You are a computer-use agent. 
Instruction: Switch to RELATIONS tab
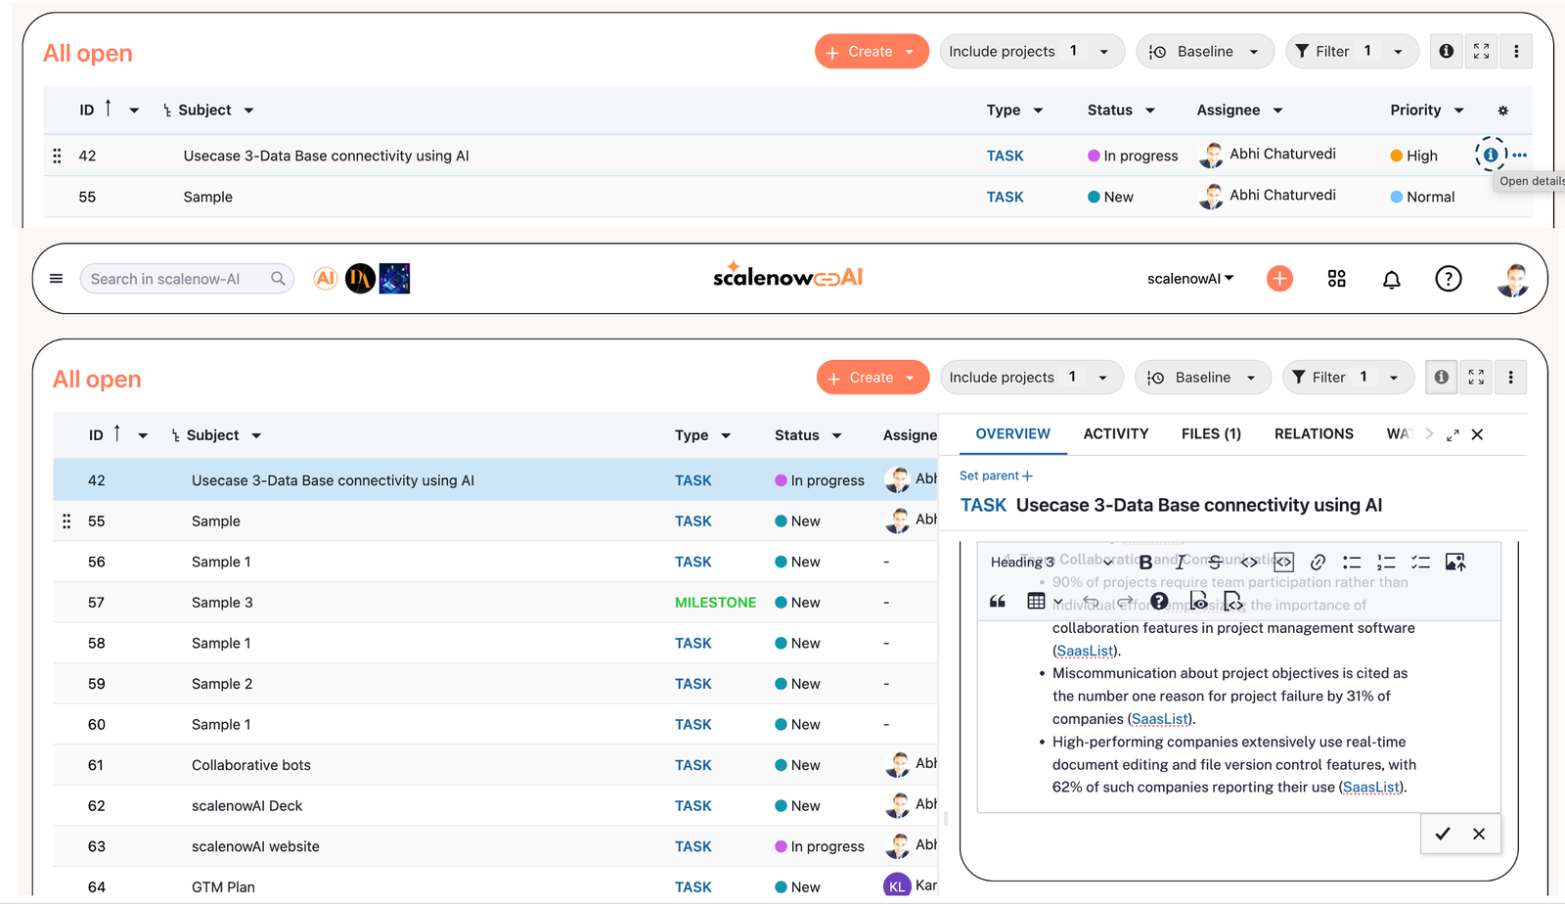(x=1314, y=434)
